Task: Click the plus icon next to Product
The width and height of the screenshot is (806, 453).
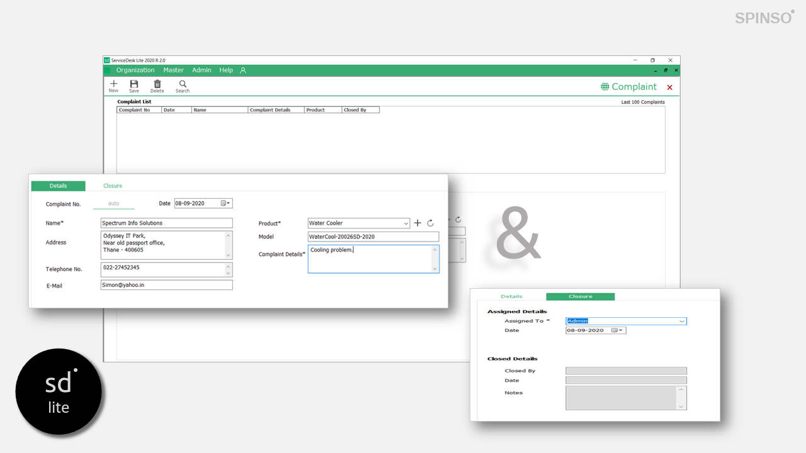Action: (417, 223)
